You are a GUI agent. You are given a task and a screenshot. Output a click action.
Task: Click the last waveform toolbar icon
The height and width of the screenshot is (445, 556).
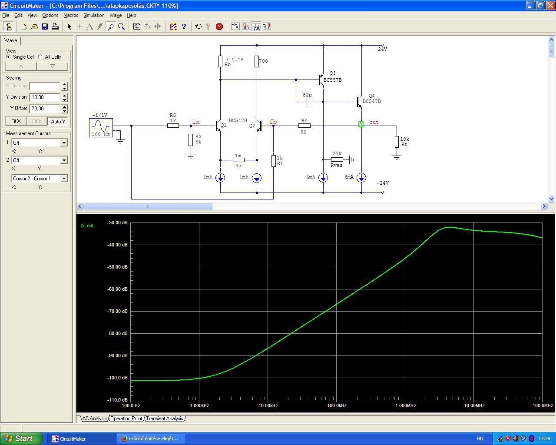[267, 27]
